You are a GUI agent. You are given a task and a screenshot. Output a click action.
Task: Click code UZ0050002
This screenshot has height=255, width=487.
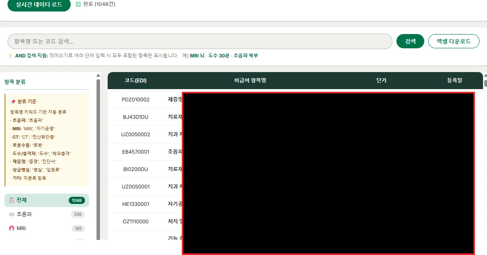(x=135, y=134)
